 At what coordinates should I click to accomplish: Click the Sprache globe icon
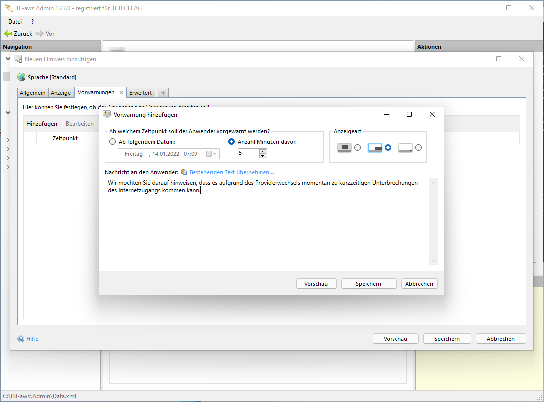tap(21, 77)
